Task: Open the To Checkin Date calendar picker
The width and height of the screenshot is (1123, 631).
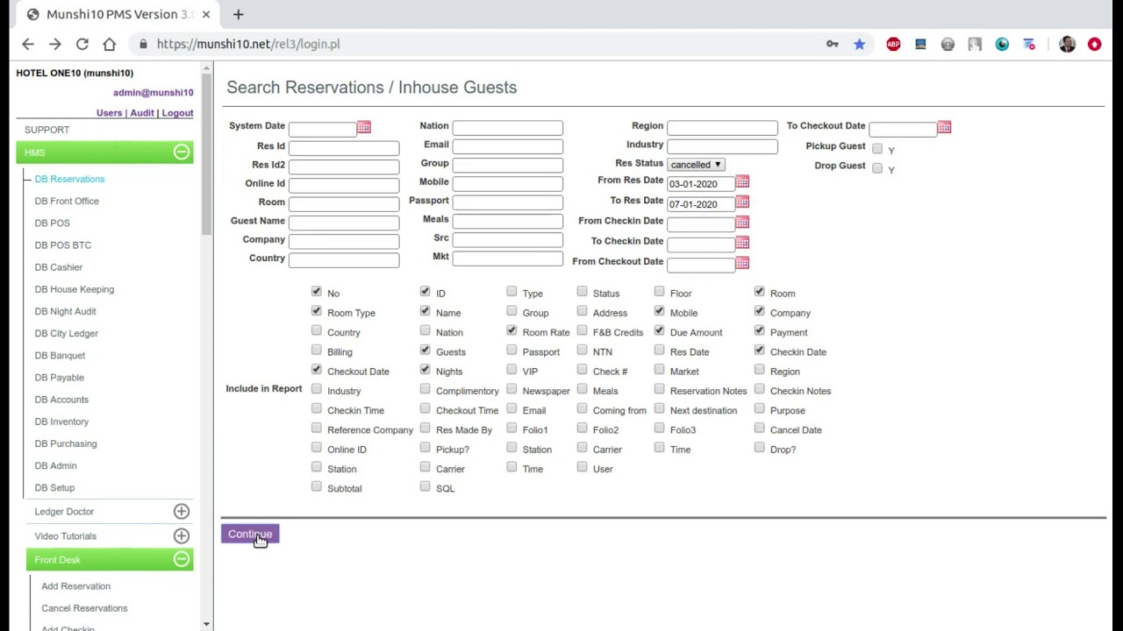Action: point(742,242)
